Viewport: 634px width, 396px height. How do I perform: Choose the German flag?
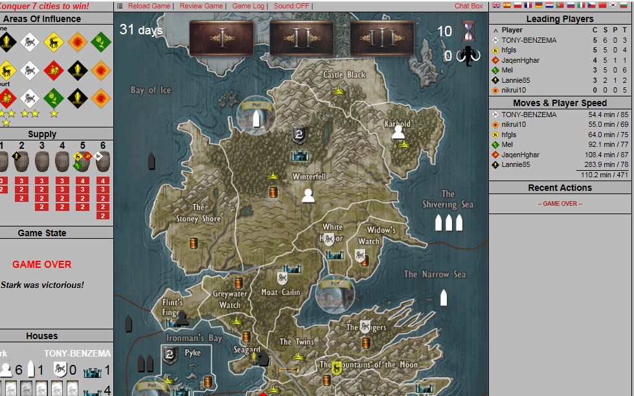point(539,5)
